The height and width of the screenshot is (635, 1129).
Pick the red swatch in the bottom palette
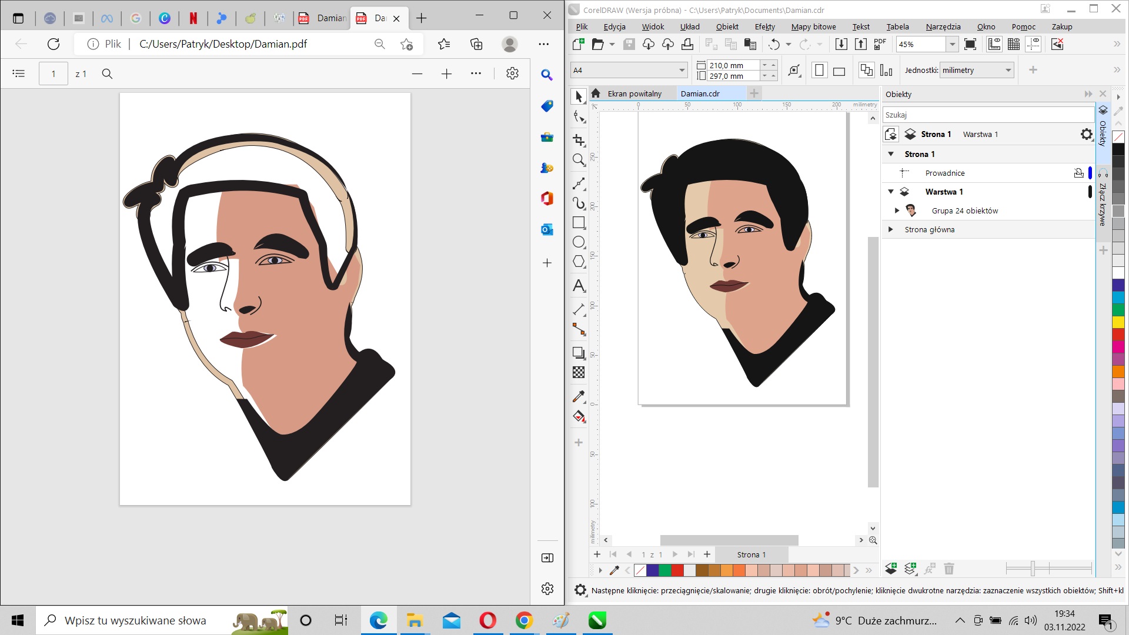[677, 570]
